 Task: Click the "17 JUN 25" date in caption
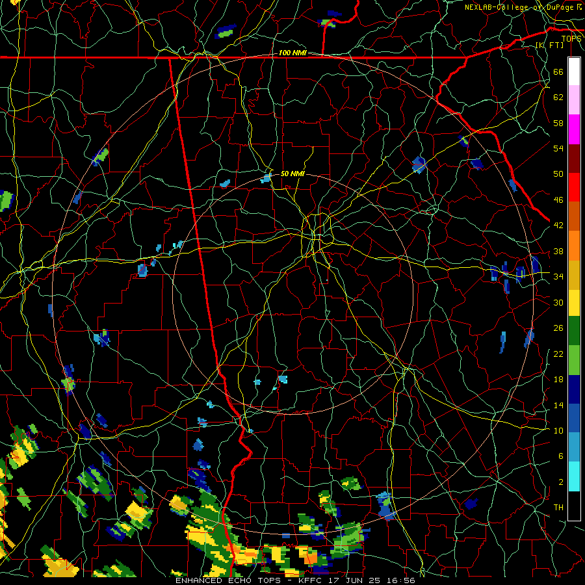click(355, 580)
